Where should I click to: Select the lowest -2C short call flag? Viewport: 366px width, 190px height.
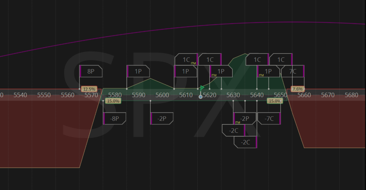tap(246, 142)
